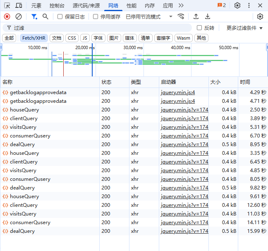Open the 性能 tab

[132, 6]
